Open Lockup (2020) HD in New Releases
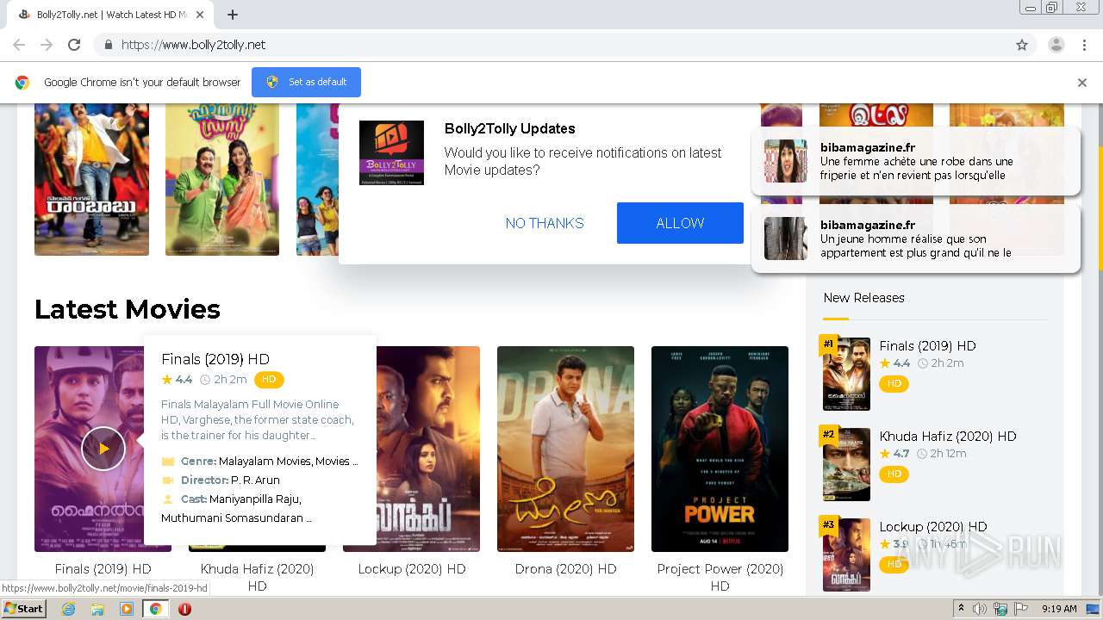This screenshot has height=620, width=1103. coord(933,527)
